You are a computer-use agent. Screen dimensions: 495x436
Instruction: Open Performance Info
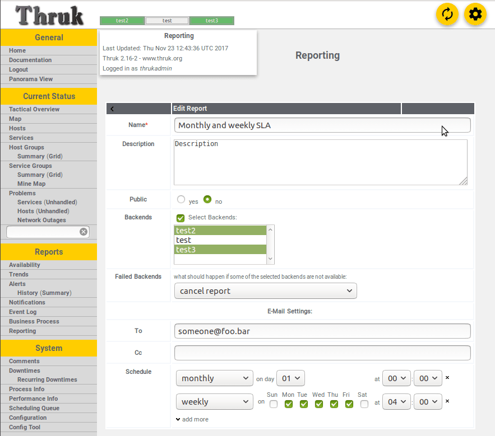pos(34,399)
